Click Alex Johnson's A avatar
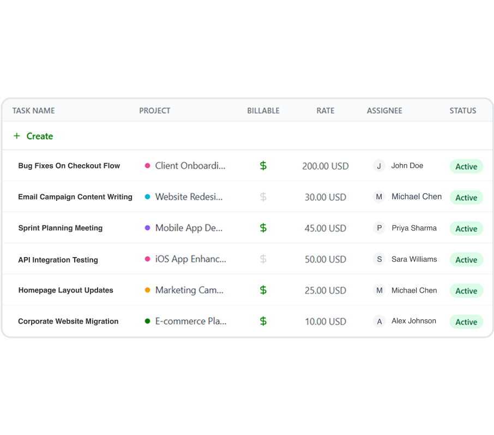 coord(379,321)
